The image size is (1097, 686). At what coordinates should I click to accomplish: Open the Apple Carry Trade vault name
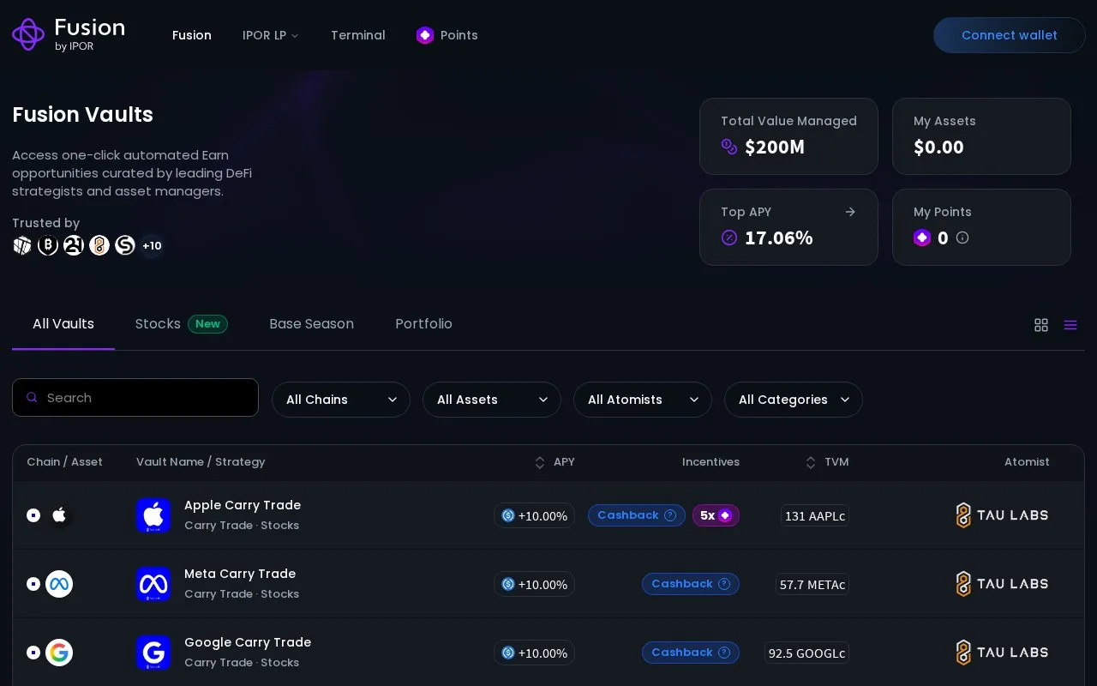pyautogui.click(x=243, y=505)
